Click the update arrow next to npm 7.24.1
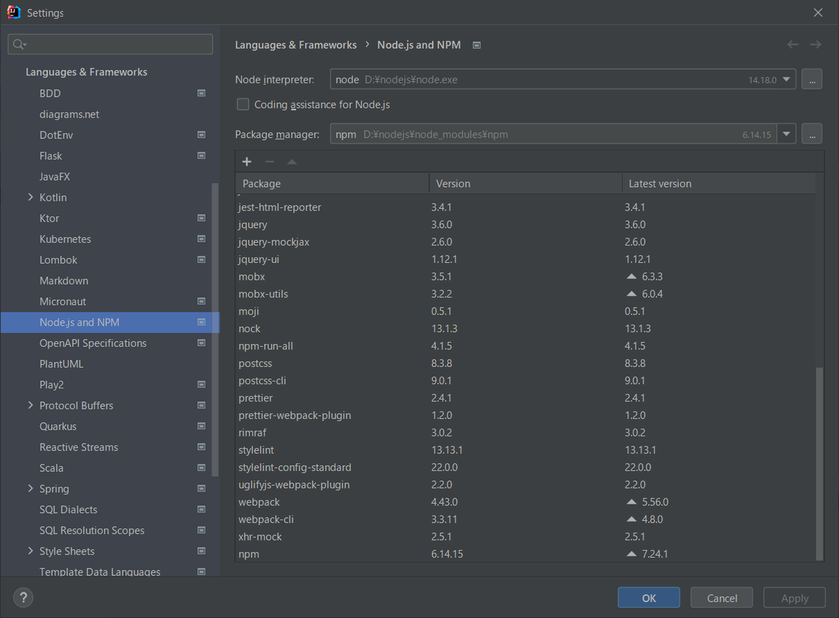This screenshot has height=618, width=839. pos(631,554)
